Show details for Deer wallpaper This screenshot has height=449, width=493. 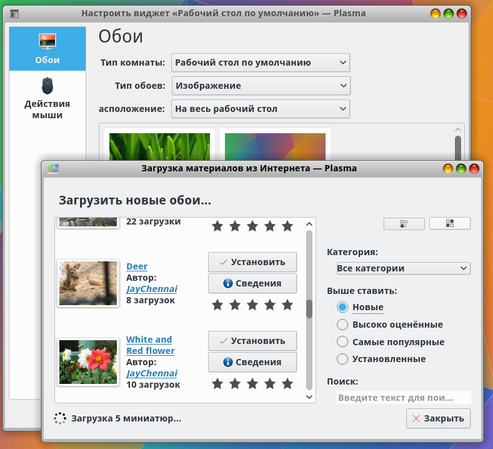coord(252,283)
